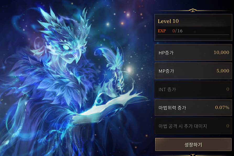Select the MP증가 stat row

[193, 71]
